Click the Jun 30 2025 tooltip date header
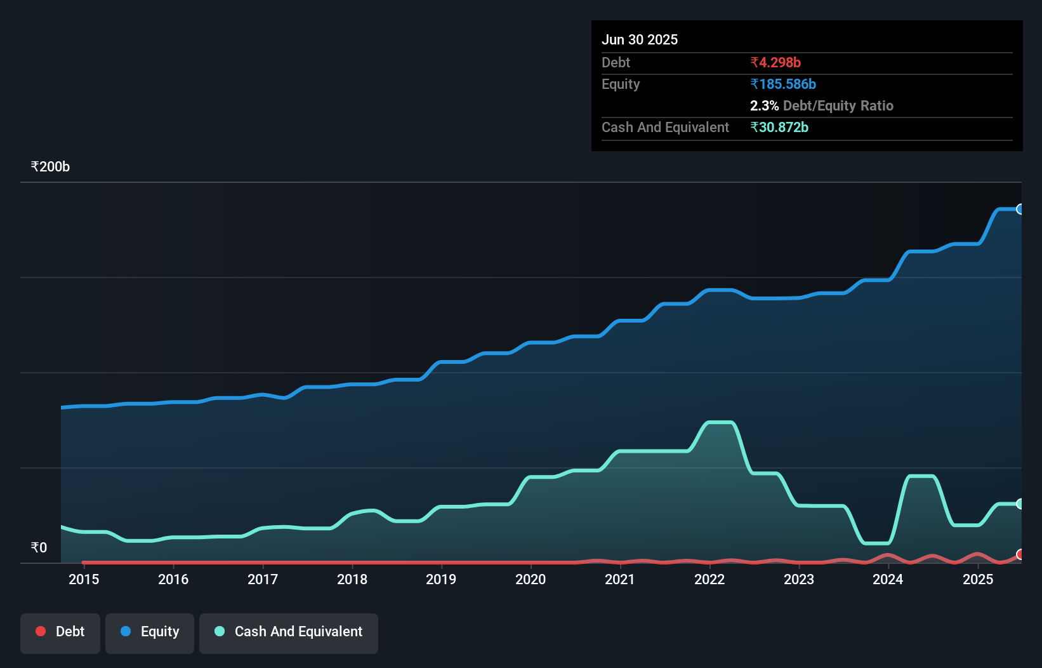 pyautogui.click(x=640, y=40)
